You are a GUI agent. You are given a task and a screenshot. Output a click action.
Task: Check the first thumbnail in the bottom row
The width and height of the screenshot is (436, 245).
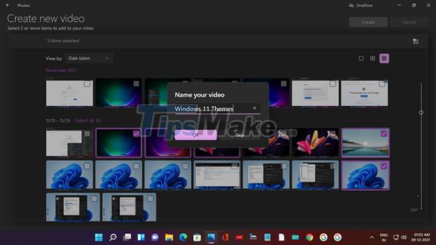tap(94, 198)
